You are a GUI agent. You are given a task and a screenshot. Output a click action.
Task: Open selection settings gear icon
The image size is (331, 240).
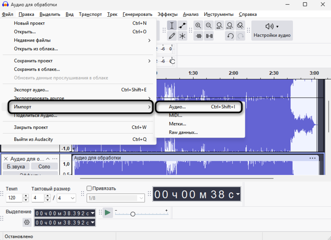coord(27,223)
